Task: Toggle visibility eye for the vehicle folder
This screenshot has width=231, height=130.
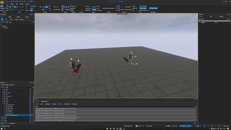Action: (x=30, y=101)
